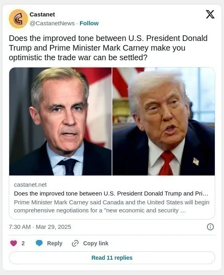
Task: Open the 7:30 AM Mar 29, 2025 timestamp
Action: 40,227
